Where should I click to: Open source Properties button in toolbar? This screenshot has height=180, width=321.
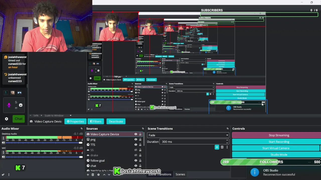(75, 121)
